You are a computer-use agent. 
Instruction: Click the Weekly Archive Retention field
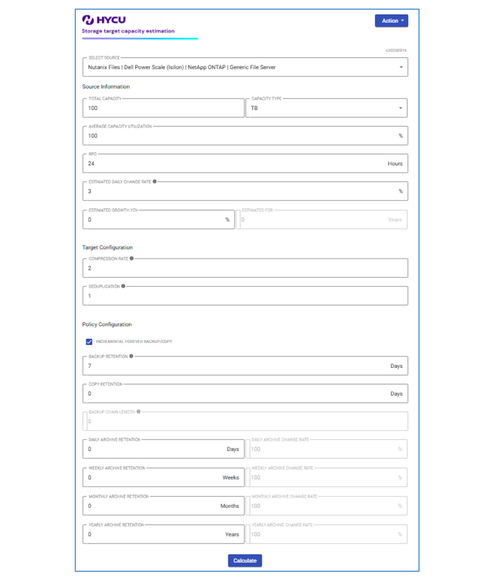click(153, 478)
